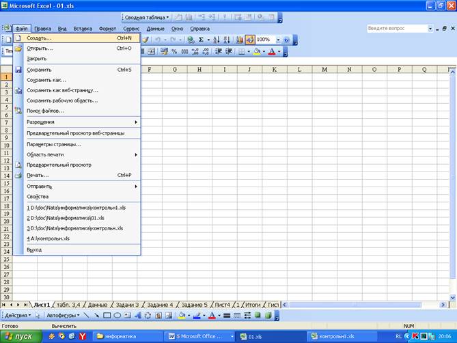
Task: Click the 3-D Style icon
Action: click(268, 315)
